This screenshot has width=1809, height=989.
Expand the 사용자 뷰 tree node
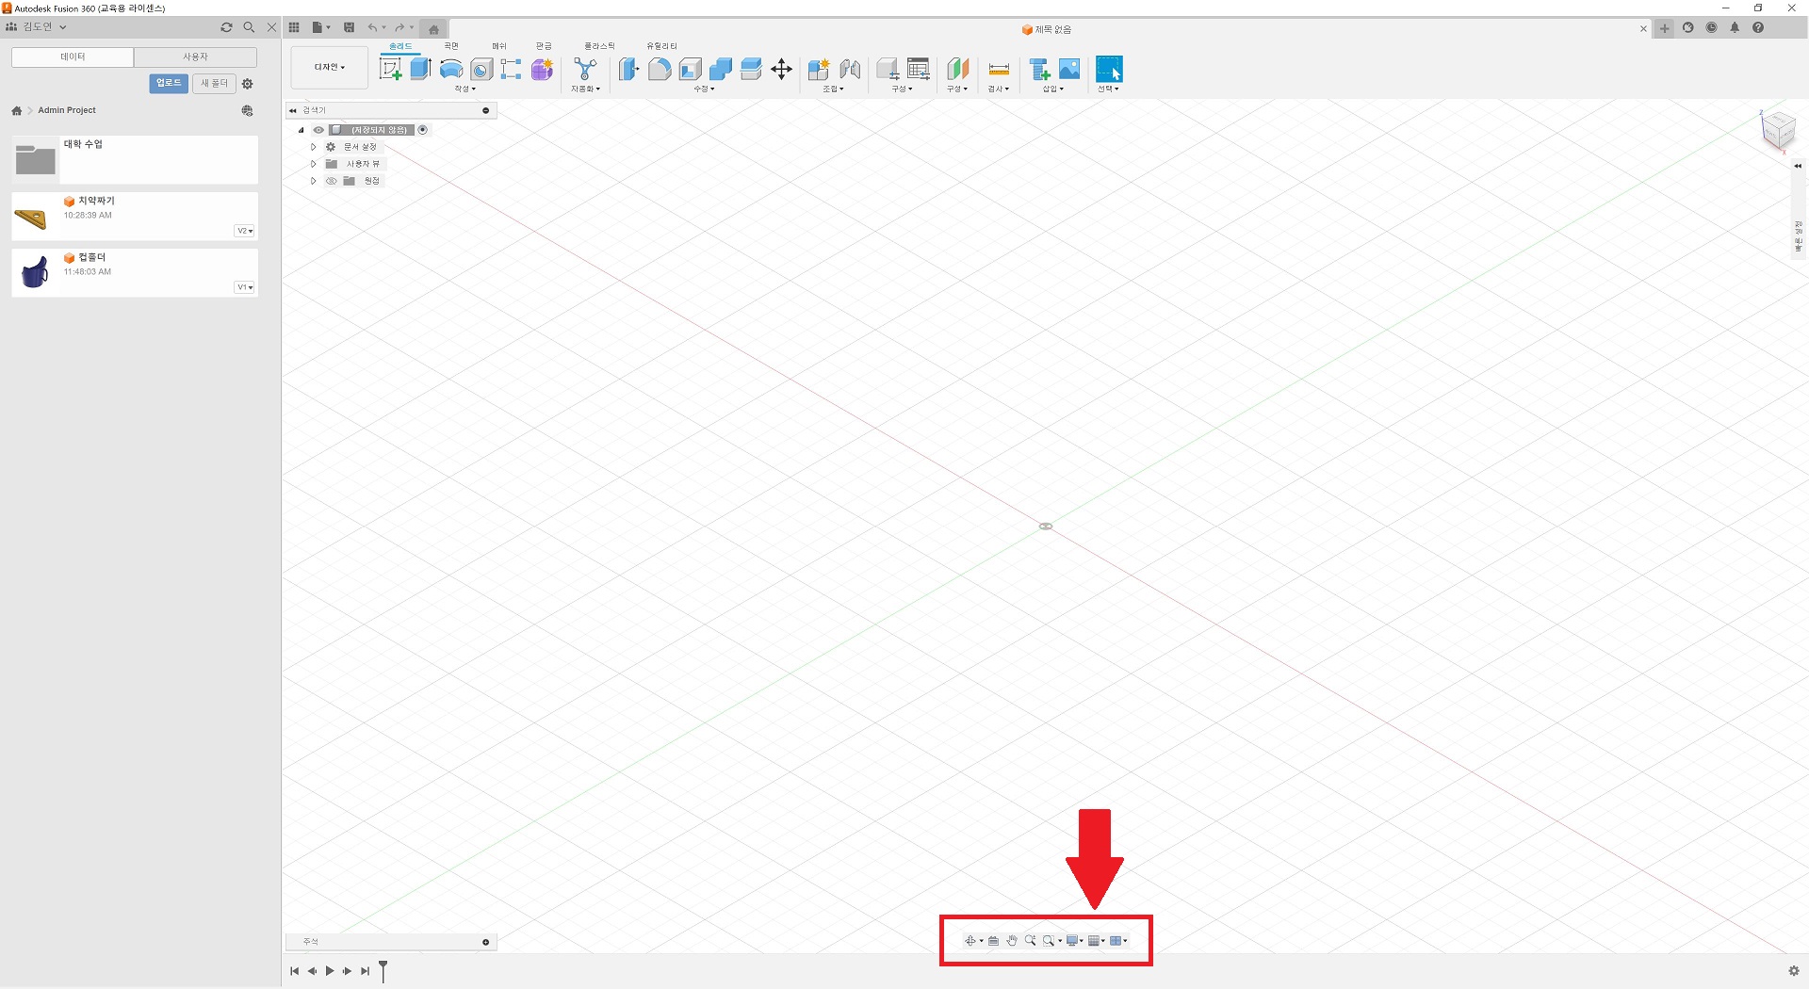[314, 164]
